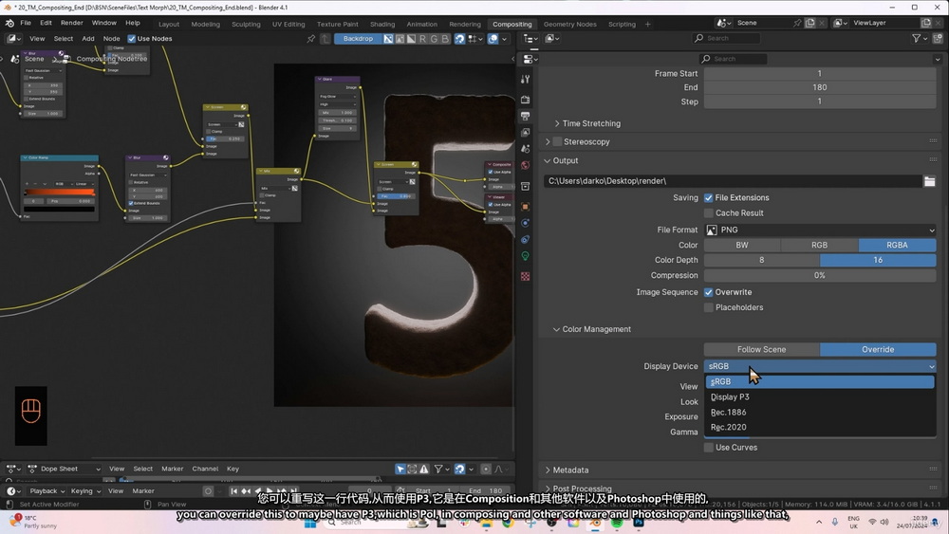The height and width of the screenshot is (534, 949).
Task: Choose Rec.1886 display device option
Action: click(820, 412)
